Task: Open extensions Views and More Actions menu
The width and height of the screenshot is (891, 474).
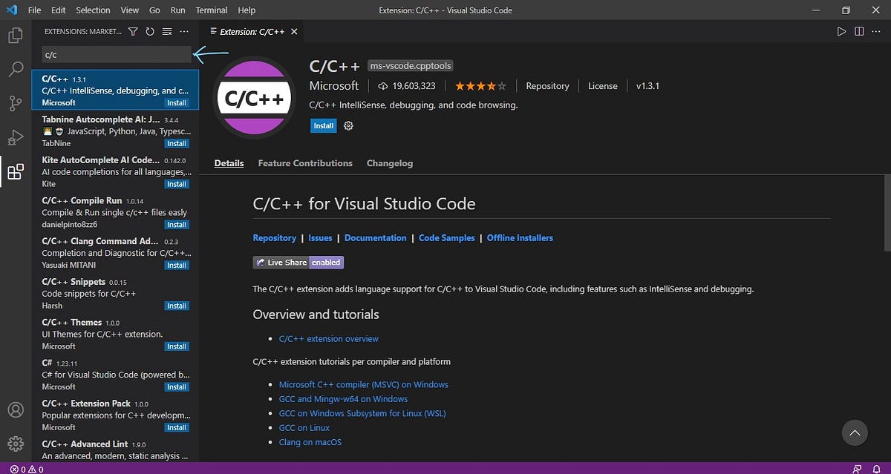Action: coord(184,31)
